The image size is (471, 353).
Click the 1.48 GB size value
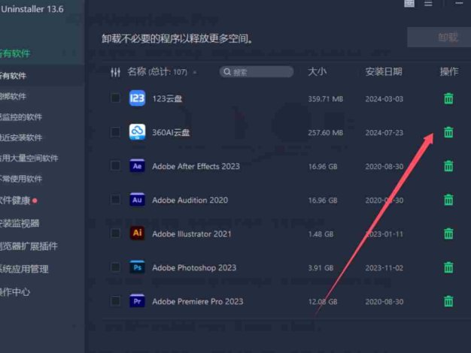pyautogui.click(x=321, y=234)
